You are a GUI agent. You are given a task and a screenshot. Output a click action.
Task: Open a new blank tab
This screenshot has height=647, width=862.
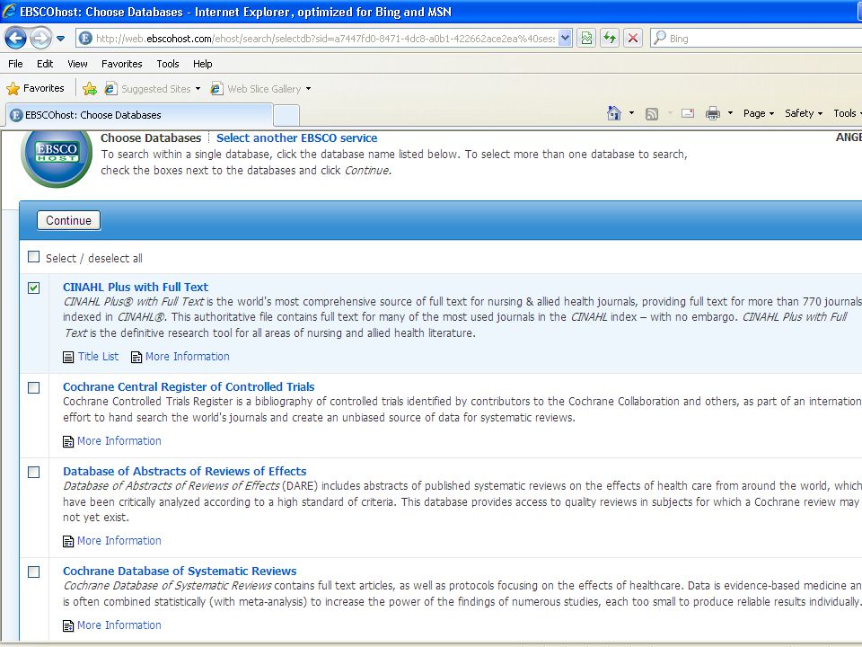pos(286,116)
